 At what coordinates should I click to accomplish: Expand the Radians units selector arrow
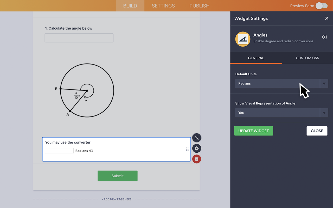coord(324,83)
